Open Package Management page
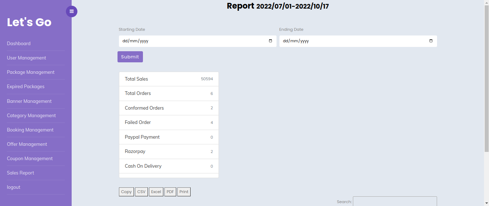The width and height of the screenshot is (489, 206). (x=31, y=72)
